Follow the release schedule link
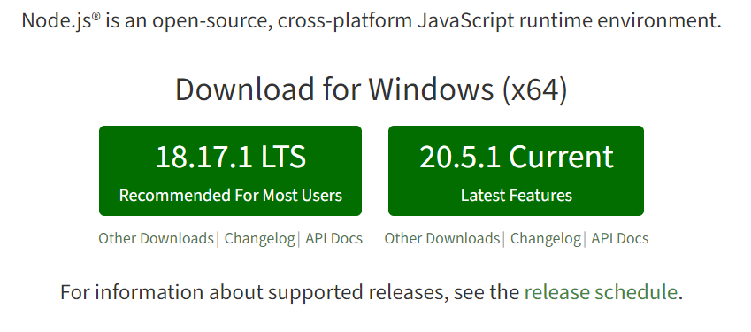This screenshot has height=332, width=751. click(x=601, y=292)
